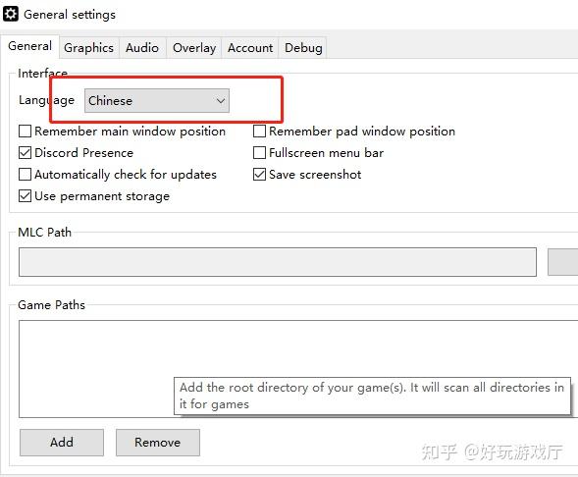Click the MLC Path text field
Image resolution: width=578 pixels, height=477 pixels.
coord(278,262)
